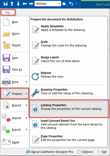Click the undo arrow icon in toolbar

pyautogui.click(x=71, y=4)
